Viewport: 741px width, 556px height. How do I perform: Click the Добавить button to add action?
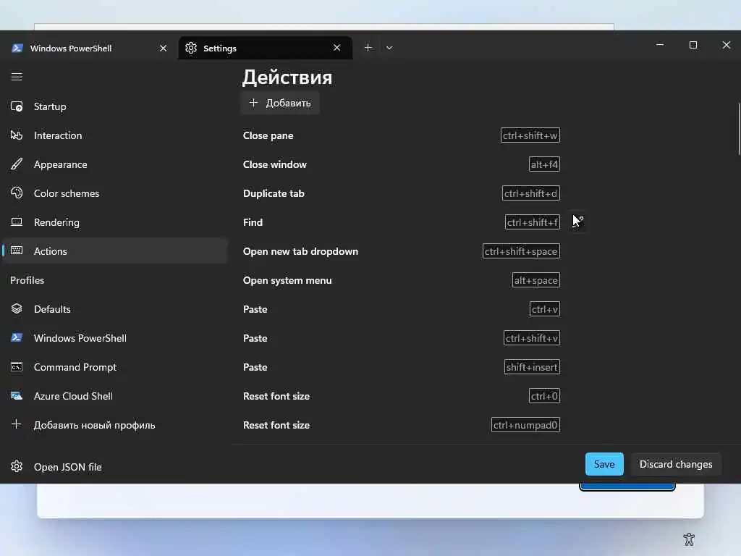click(x=280, y=103)
